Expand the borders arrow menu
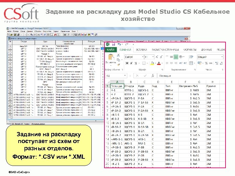235x176 pixels. [x=147, y=63]
